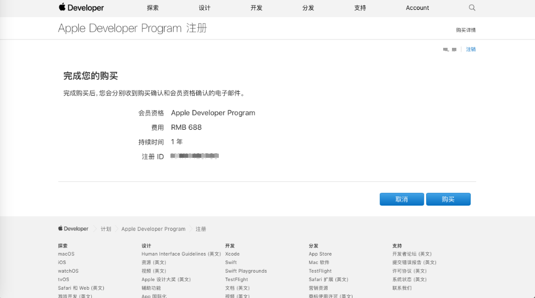
Task: Open the 辅助功能 footer link
Action: click(151, 288)
